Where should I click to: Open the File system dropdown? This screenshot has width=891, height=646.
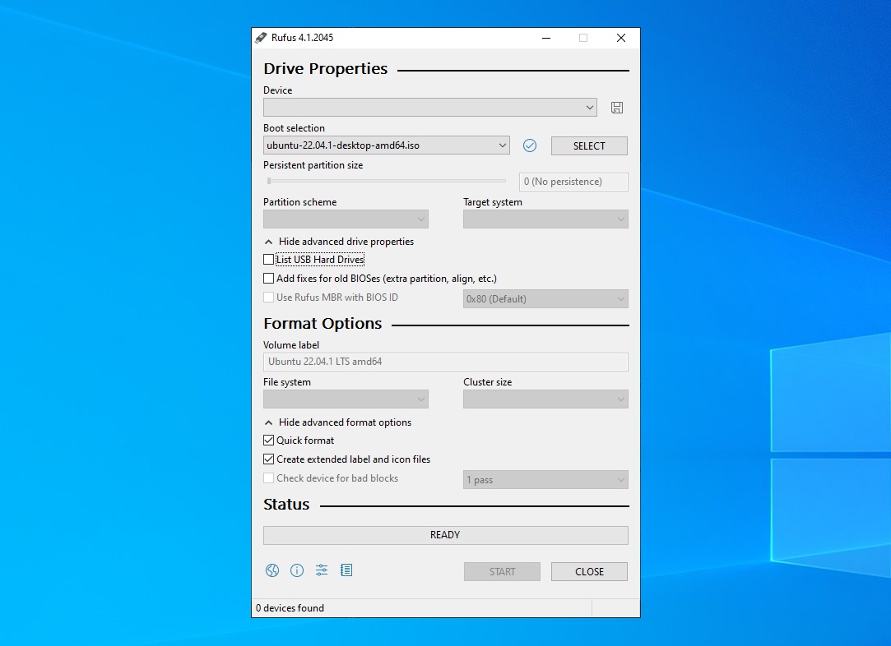346,399
